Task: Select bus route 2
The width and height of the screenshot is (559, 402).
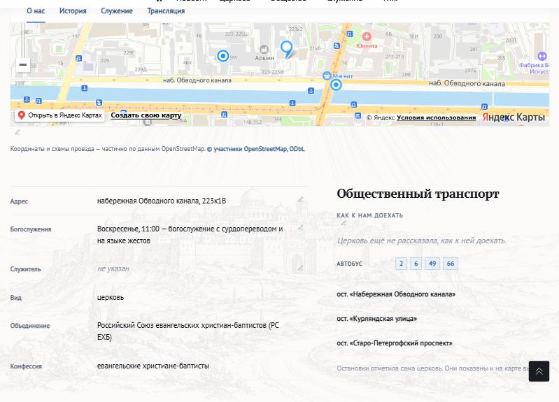Action: point(402,264)
